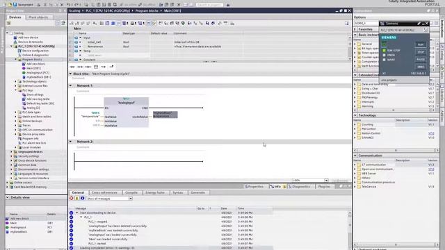
Task: Open Default tag table in project tree
Action: (38, 103)
